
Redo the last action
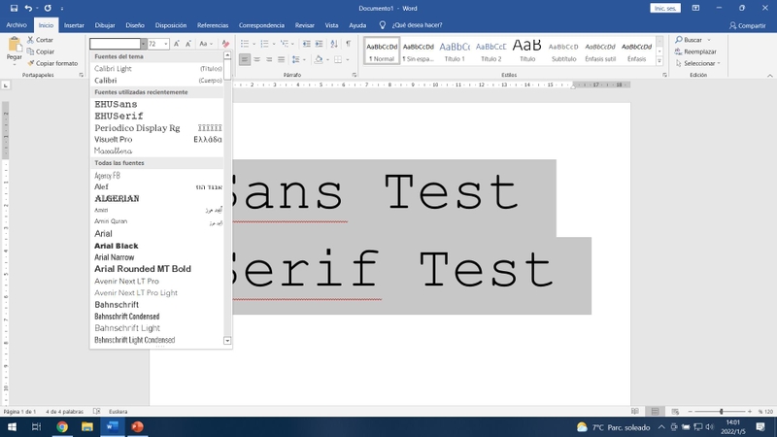[48, 8]
